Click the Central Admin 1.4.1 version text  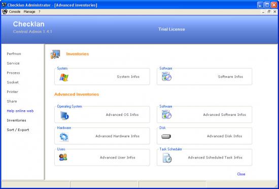pos(32,31)
